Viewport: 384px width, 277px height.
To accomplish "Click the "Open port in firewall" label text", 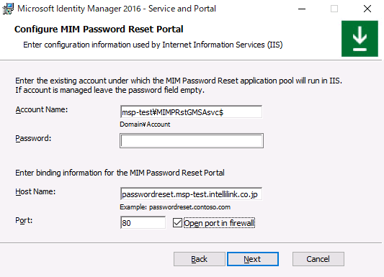I will (x=220, y=223).
